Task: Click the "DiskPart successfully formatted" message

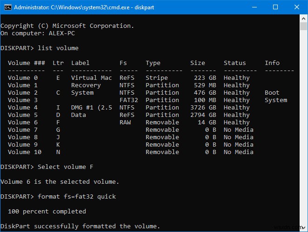Action: coord(80,226)
